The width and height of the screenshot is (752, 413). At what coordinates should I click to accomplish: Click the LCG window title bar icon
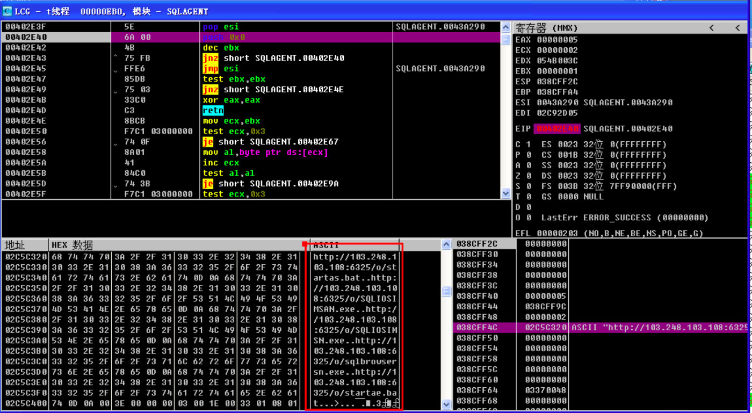click(8, 11)
